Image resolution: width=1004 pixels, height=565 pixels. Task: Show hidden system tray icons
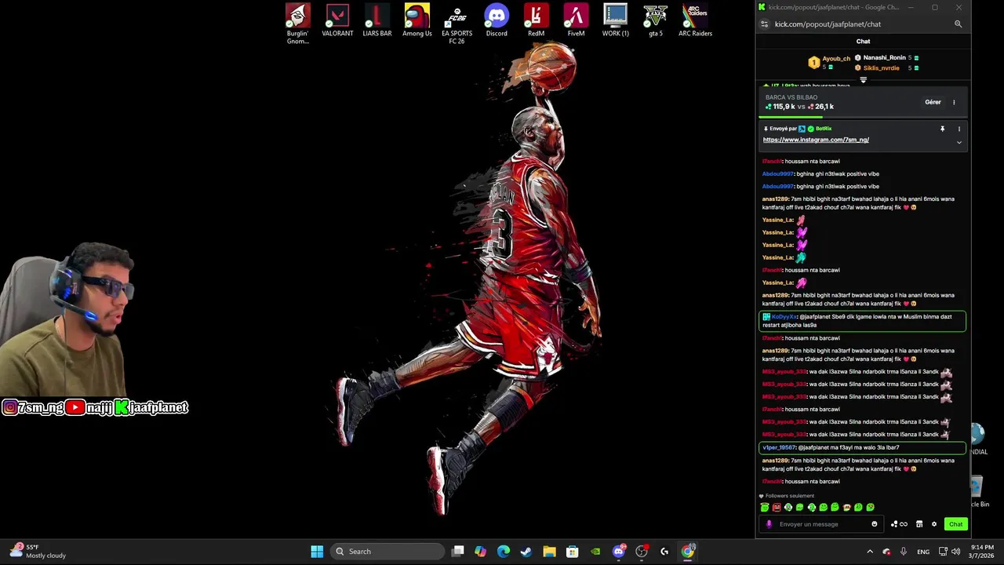[x=869, y=552]
